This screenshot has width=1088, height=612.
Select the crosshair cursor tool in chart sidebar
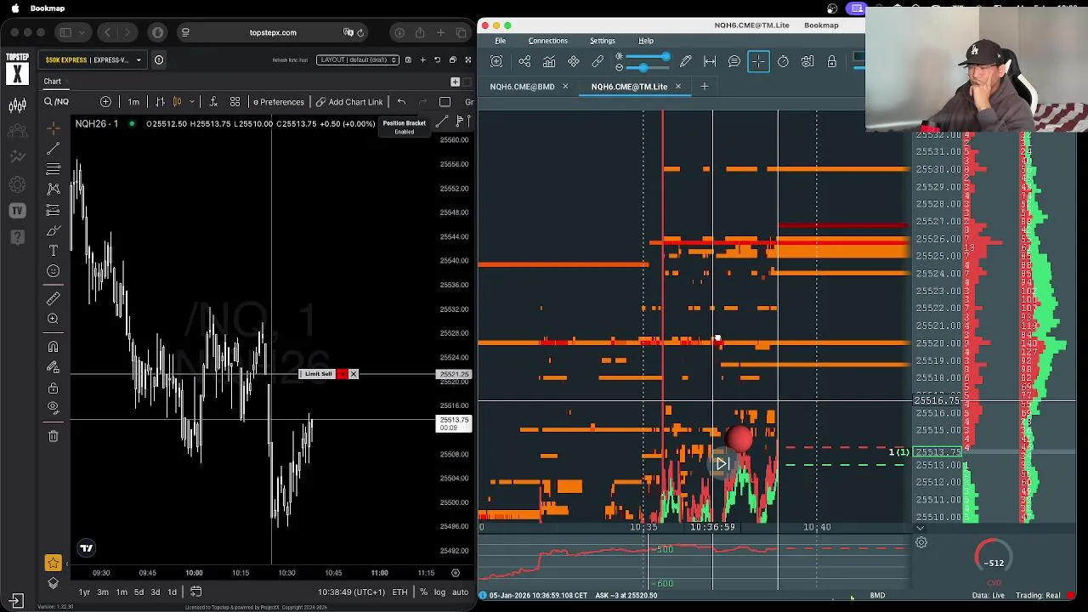coord(53,127)
